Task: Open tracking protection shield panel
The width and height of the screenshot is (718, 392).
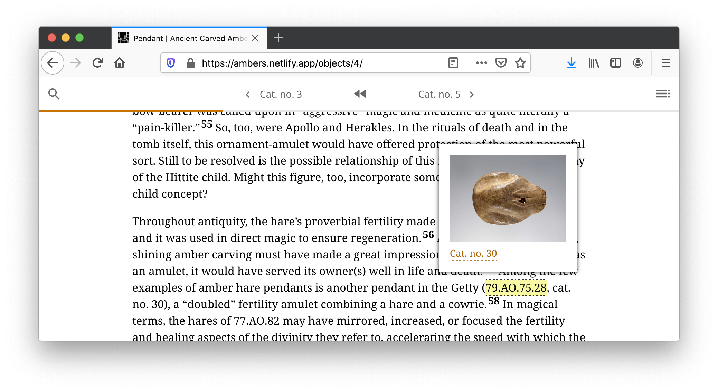Action: click(x=171, y=63)
